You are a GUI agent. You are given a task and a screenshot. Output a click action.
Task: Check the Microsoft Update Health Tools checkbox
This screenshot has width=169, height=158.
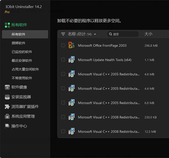63,60
